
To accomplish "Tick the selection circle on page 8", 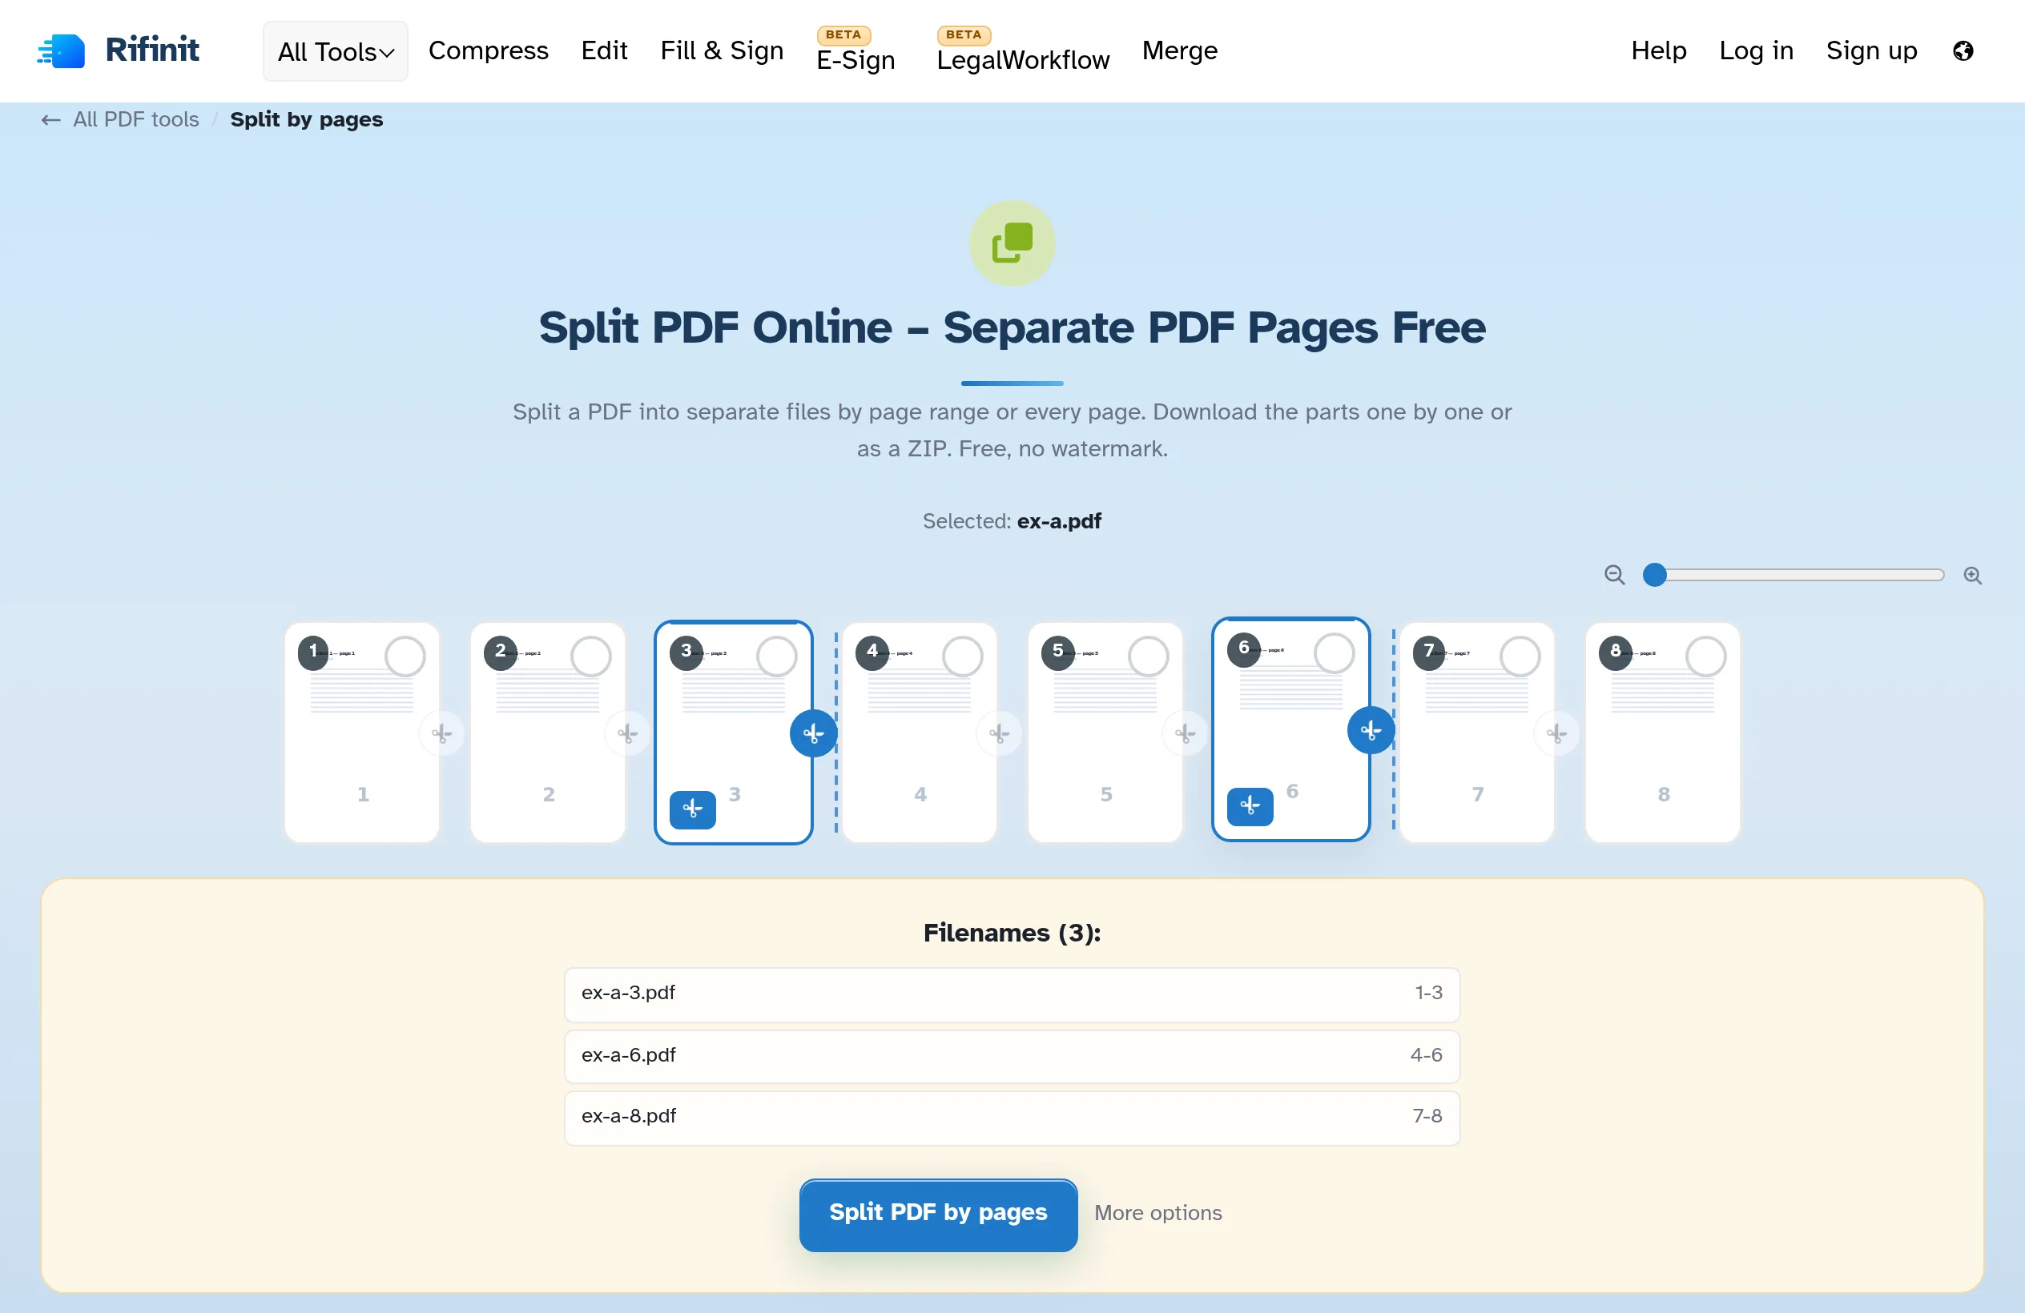I will coord(1705,656).
